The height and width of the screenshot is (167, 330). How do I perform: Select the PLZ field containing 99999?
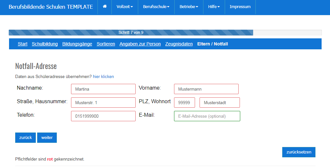(184, 103)
